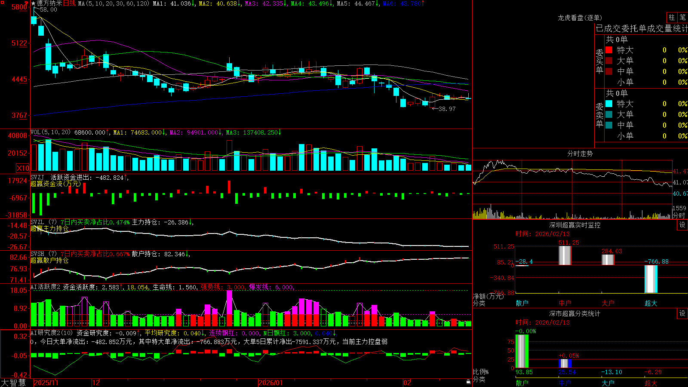Click the SVZL (7) indicator label
The image size is (688, 387).
coord(43,222)
